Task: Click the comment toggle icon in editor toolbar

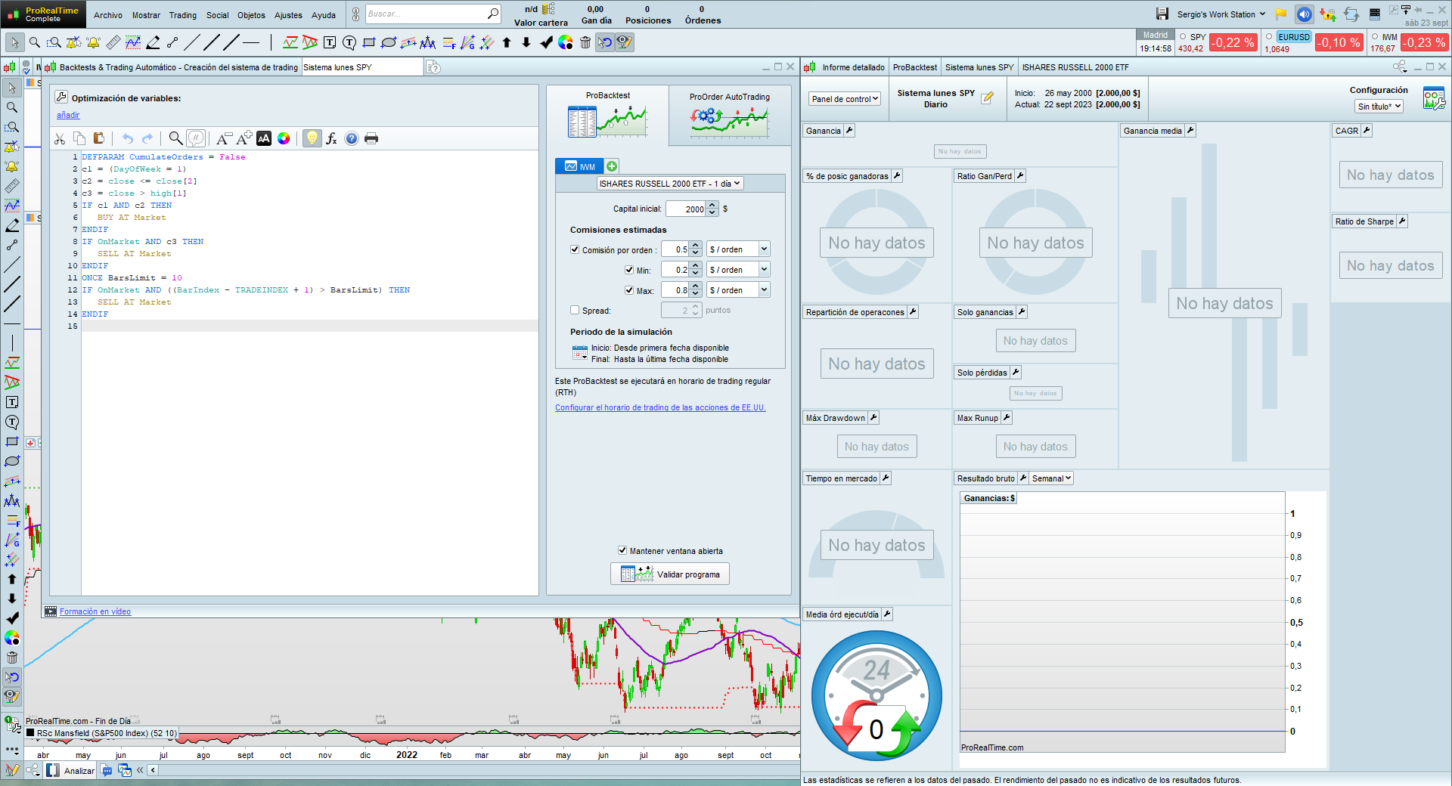Action: [196, 138]
